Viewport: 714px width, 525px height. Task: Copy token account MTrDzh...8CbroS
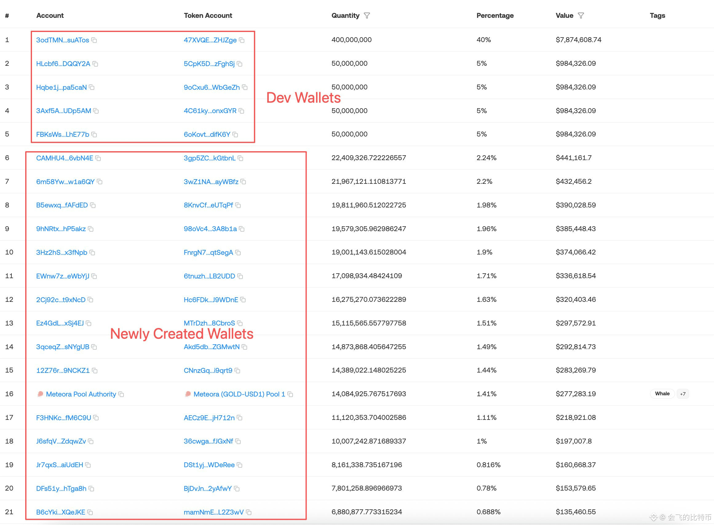click(240, 323)
